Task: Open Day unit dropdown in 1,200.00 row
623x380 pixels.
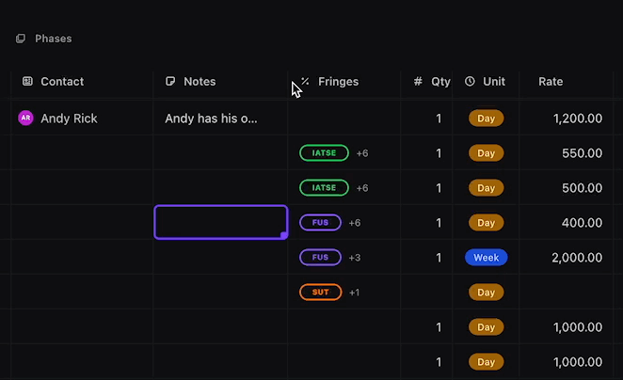Action: [x=486, y=119]
